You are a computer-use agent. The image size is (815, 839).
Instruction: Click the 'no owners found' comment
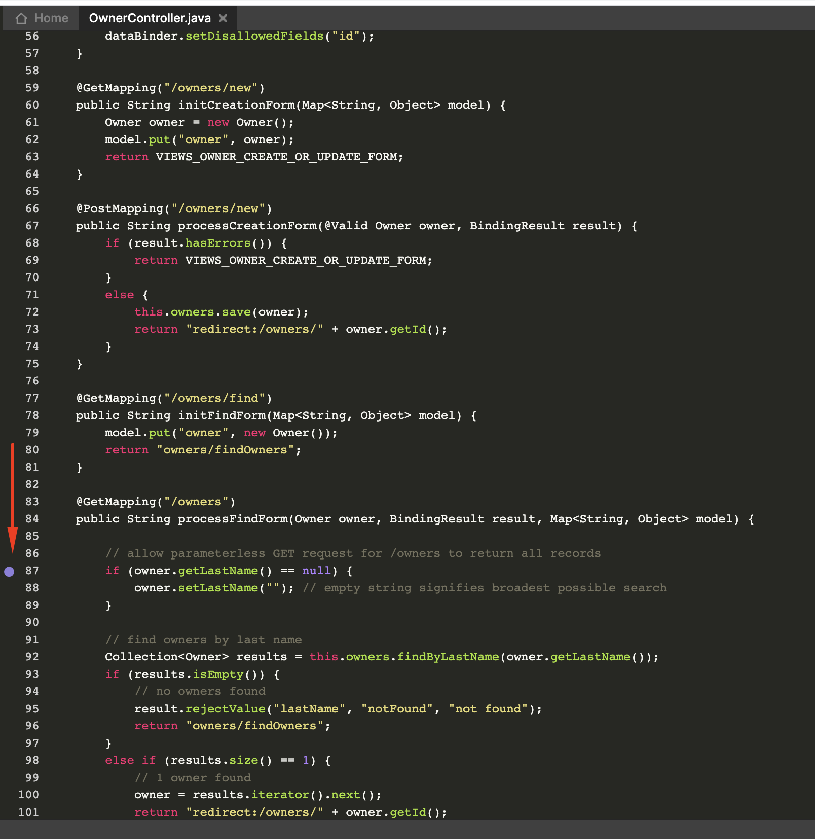point(200,691)
